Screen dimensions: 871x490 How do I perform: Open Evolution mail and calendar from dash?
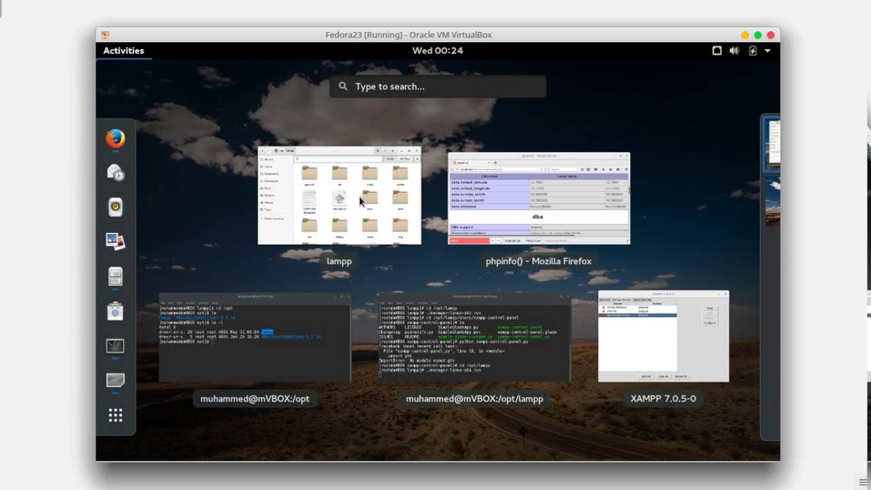115,173
